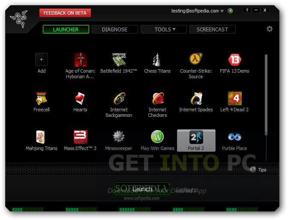Select the Internet Checkers icon
The width and height of the screenshot is (288, 220).
coord(158,98)
